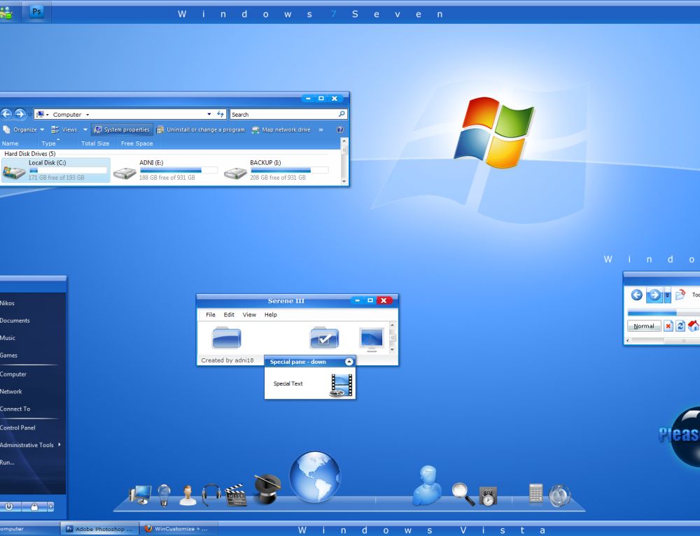Image resolution: width=700 pixels, height=536 pixels.
Task: Click the movie clapperboard dock icon
Action: (x=236, y=494)
